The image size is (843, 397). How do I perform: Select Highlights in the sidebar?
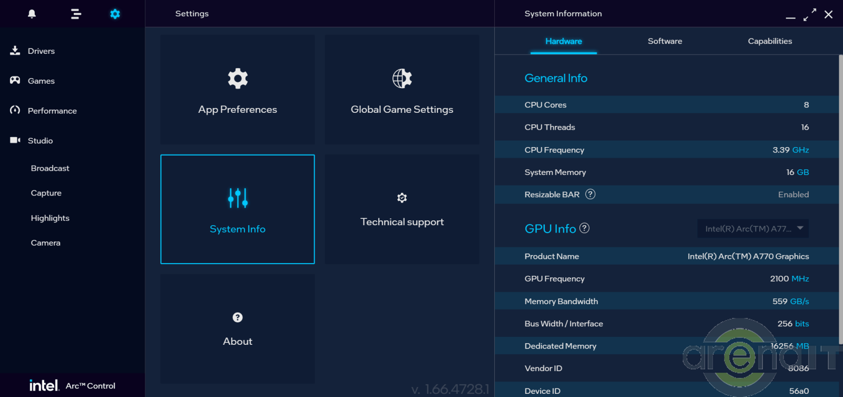click(x=50, y=218)
